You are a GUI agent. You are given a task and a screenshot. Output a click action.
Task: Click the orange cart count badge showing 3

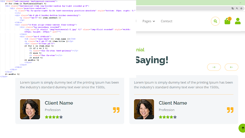coord(230,19)
